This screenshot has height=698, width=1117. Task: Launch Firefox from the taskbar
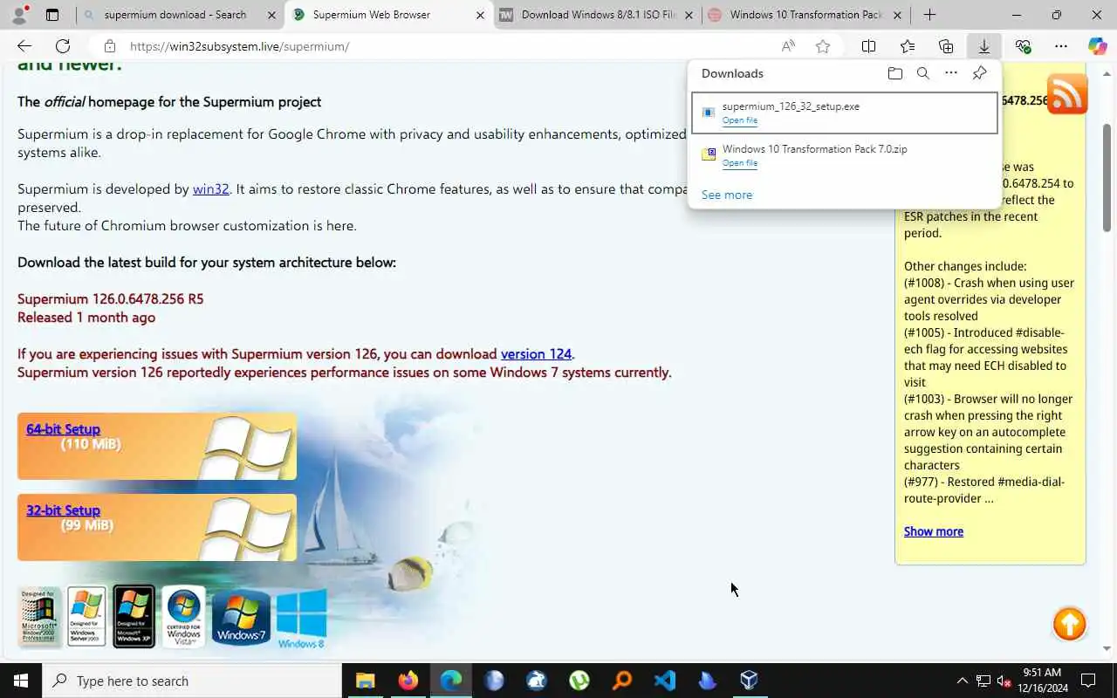408,681
